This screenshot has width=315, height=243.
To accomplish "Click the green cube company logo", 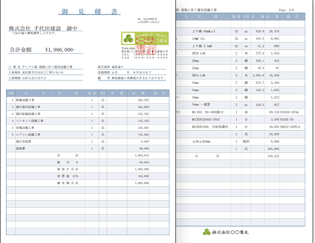I will (x=127, y=39).
